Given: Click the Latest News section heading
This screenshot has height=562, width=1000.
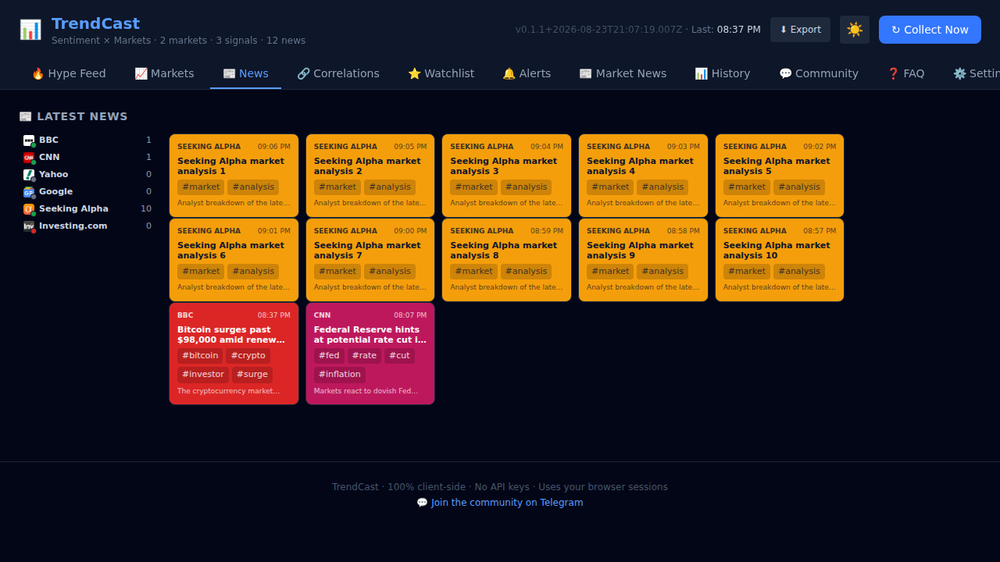Looking at the screenshot, I should click(x=73, y=116).
